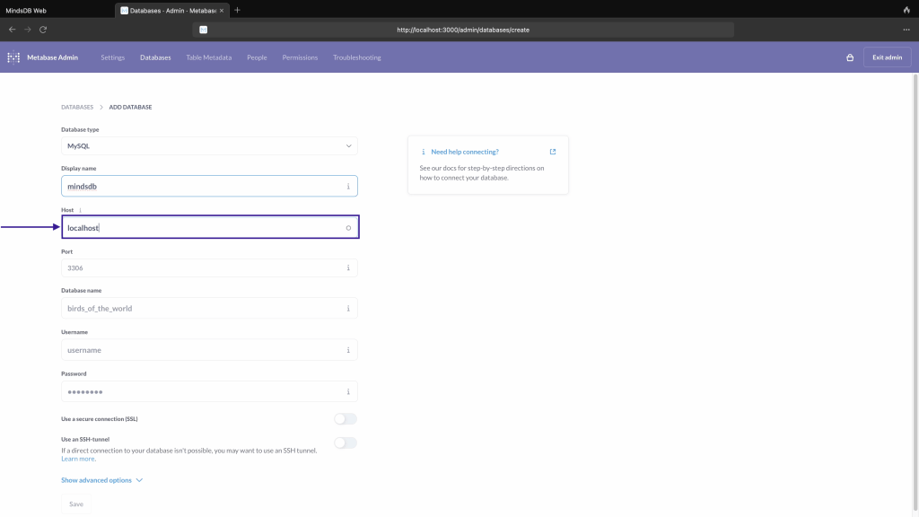Expand Show advanced options
The image size is (919, 517).
tap(101, 480)
